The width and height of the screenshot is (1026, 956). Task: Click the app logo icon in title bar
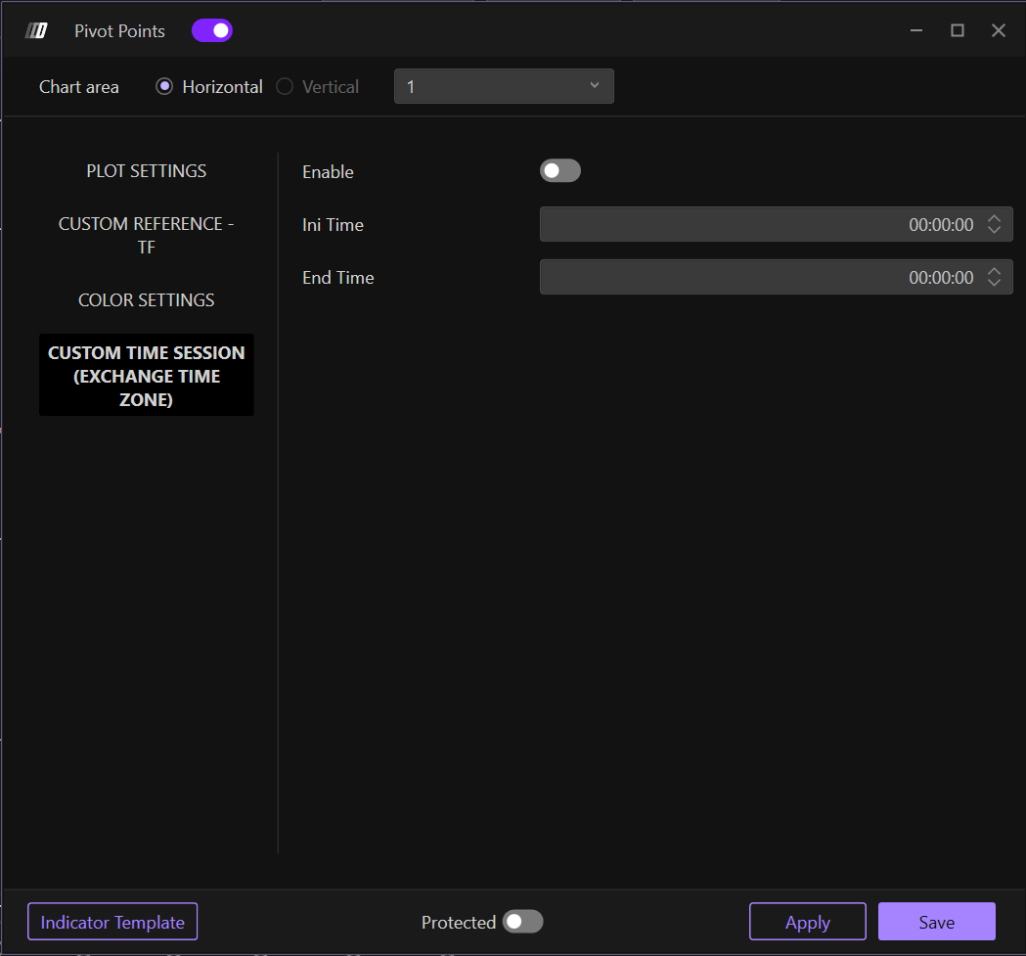coord(36,31)
